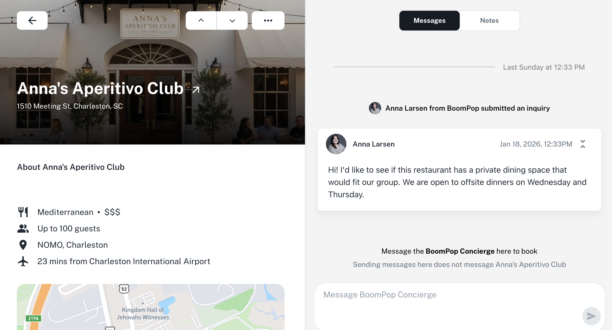Image resolution: width=612 pixels, height=330 pixels.
Task: Click the avatar beside inquiry submitted notice
Action: [x=375, y=108]
